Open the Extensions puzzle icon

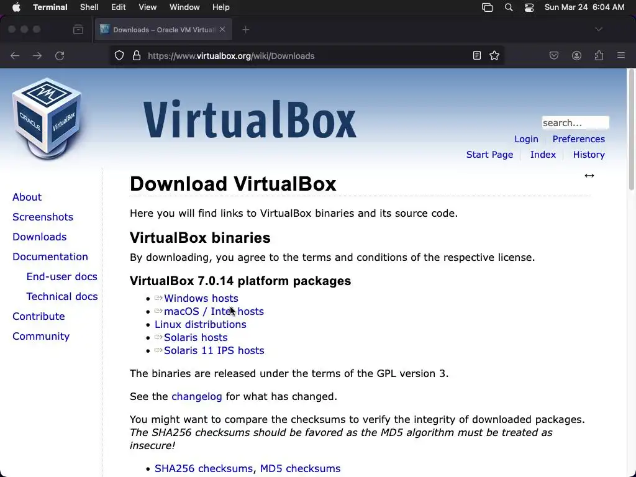(599, 55)
